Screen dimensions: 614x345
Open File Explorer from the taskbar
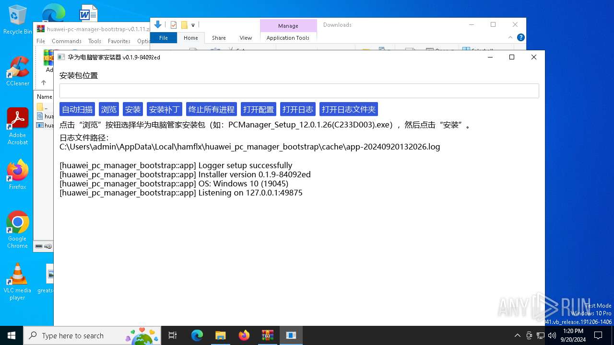point(220,335)
